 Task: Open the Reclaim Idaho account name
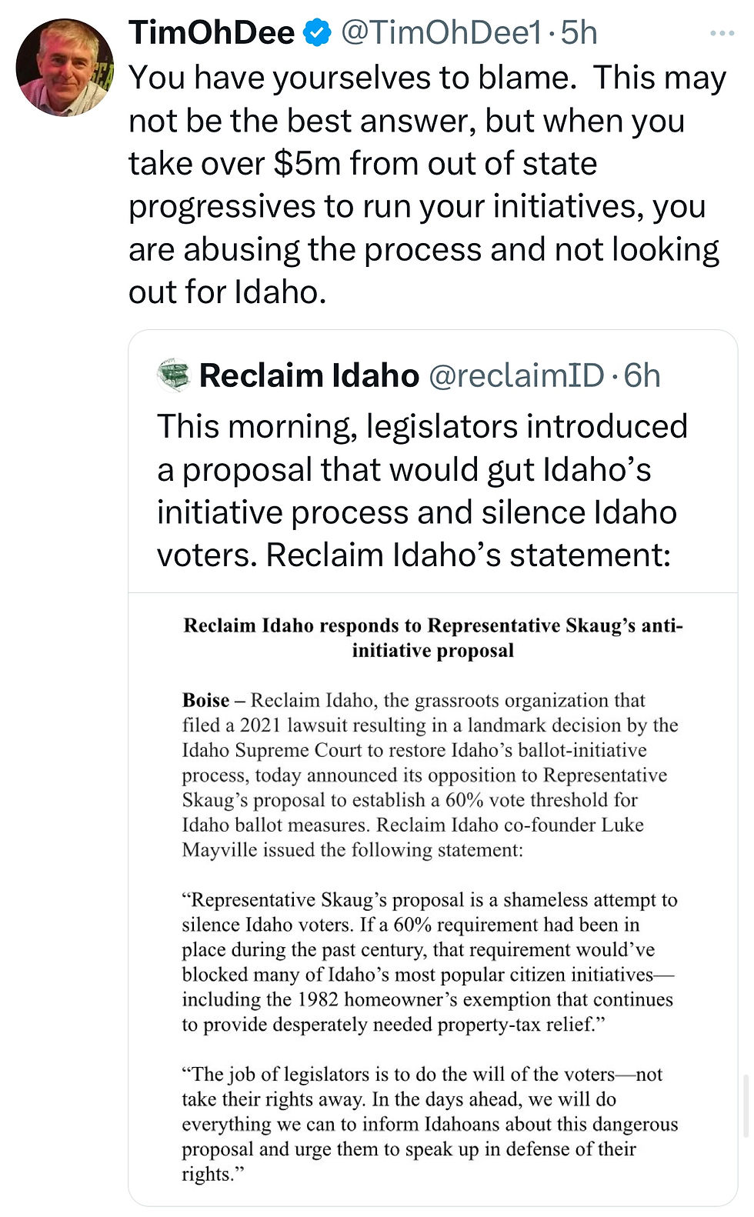pyautogui.click(x=309, y=375)
